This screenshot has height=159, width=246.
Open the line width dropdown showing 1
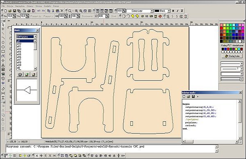pos(242,69)
